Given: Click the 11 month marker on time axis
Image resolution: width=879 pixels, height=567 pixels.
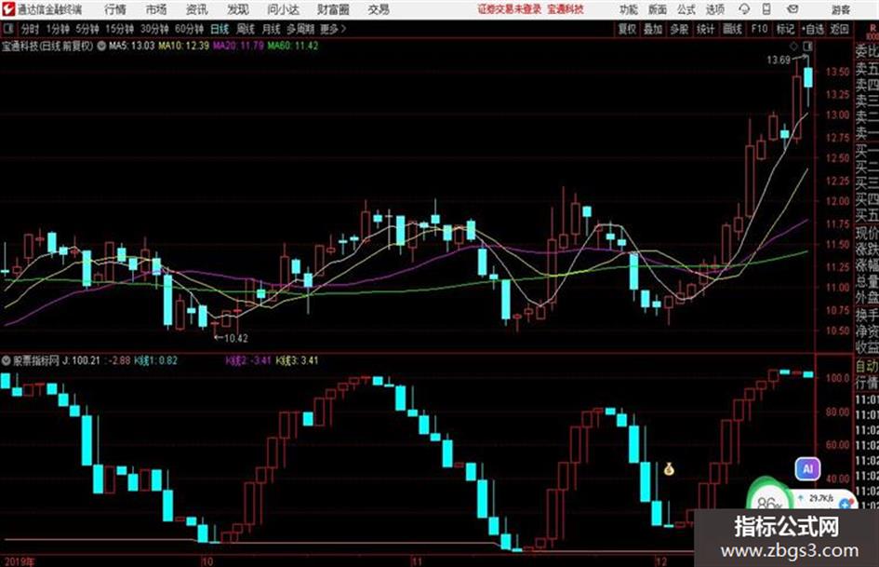Looking at the screenshot, I should pos(417,561).
